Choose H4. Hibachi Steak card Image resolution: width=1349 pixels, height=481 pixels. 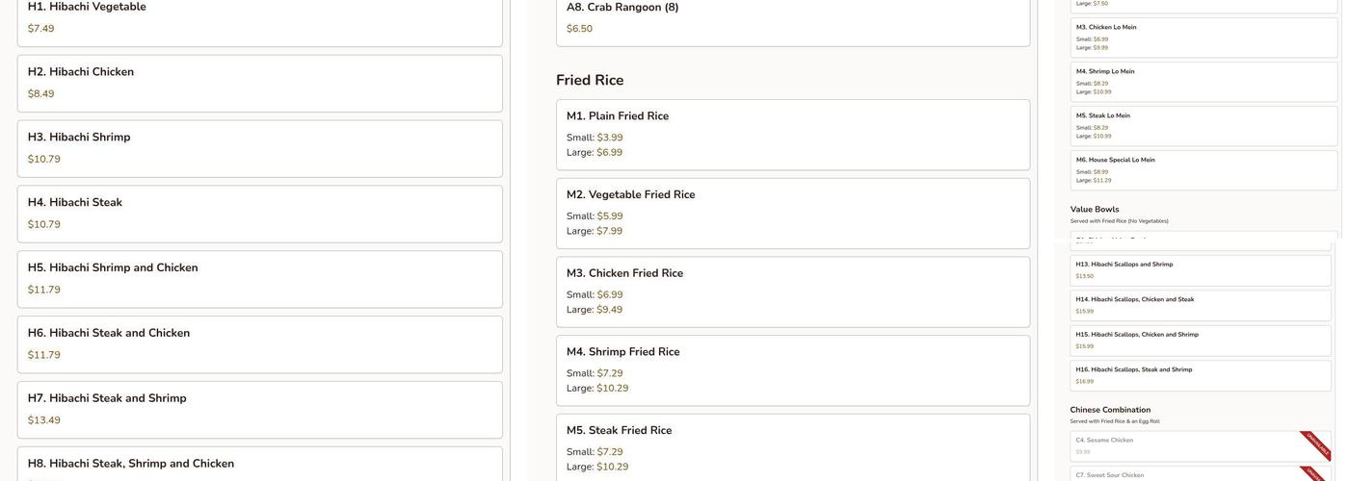[x=259, y=214]
